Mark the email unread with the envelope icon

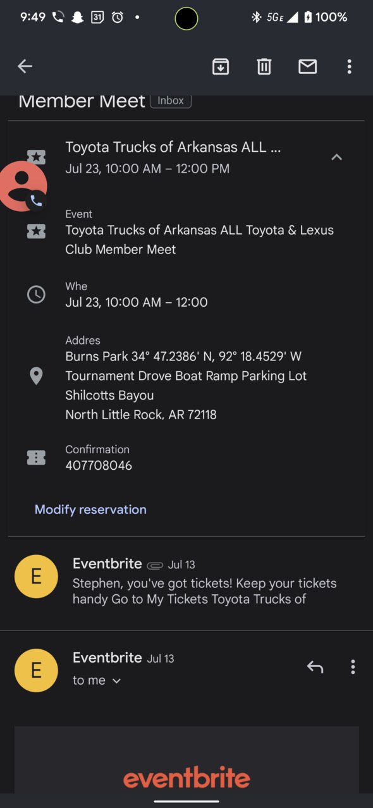click(308, 66)
